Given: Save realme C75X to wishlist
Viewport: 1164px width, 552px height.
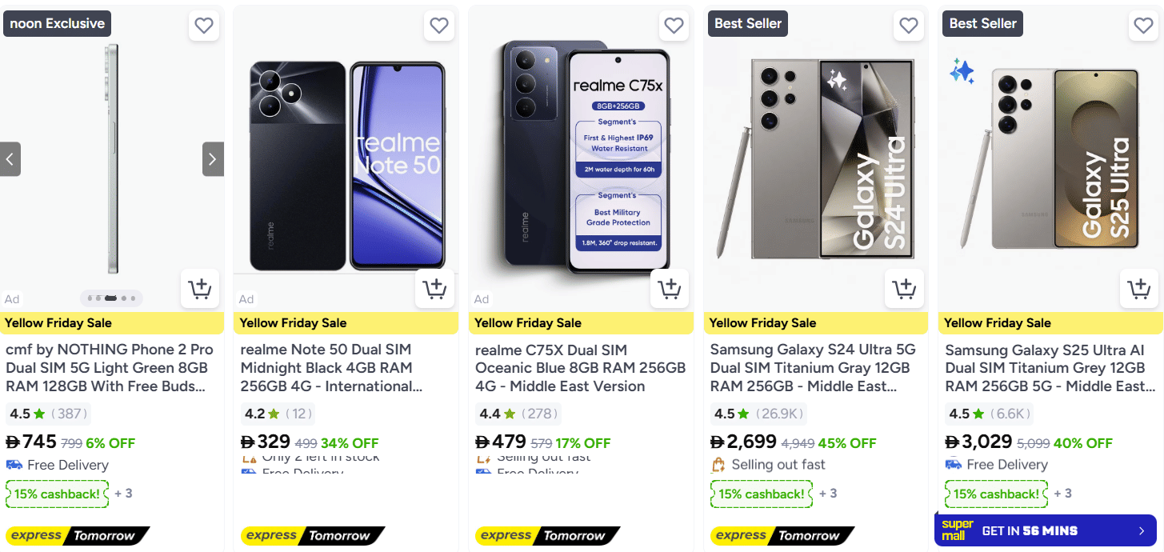Looking at the screenshot, I should click(x=674, y=26).
